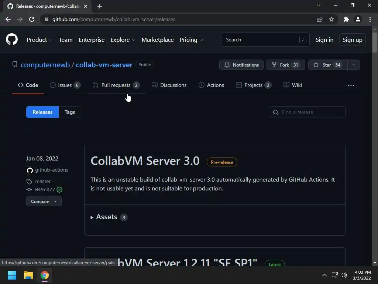Open the tab search chevron in title bar
378x284 pixels.
pyautogui.click(x=319, y=5)
